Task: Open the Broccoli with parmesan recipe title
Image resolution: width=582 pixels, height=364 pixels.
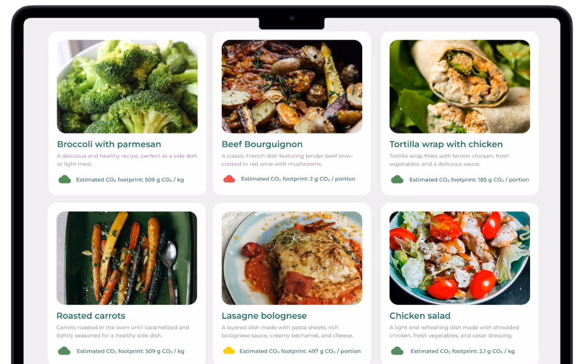Action: click(109, 144)
